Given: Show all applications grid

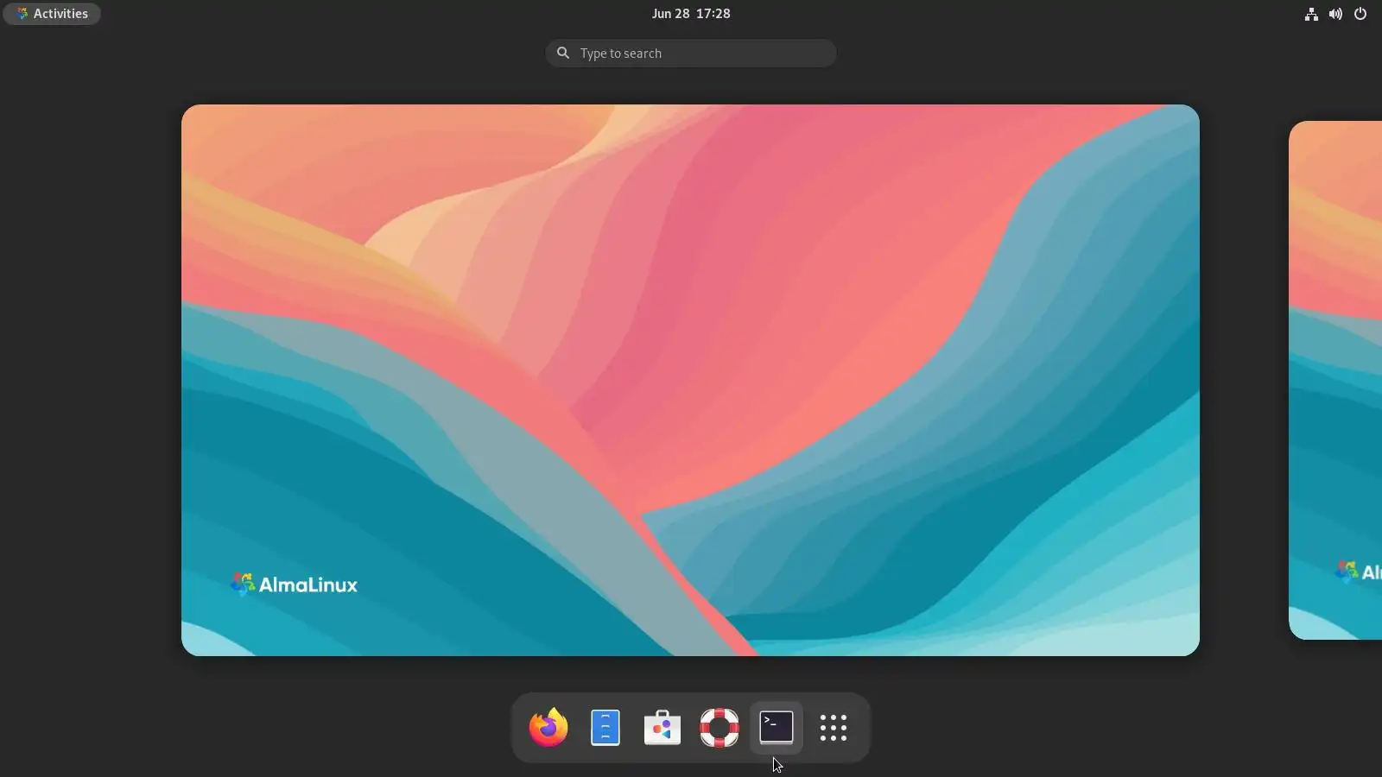Looking at the screenshot, I should click(834, 728).
